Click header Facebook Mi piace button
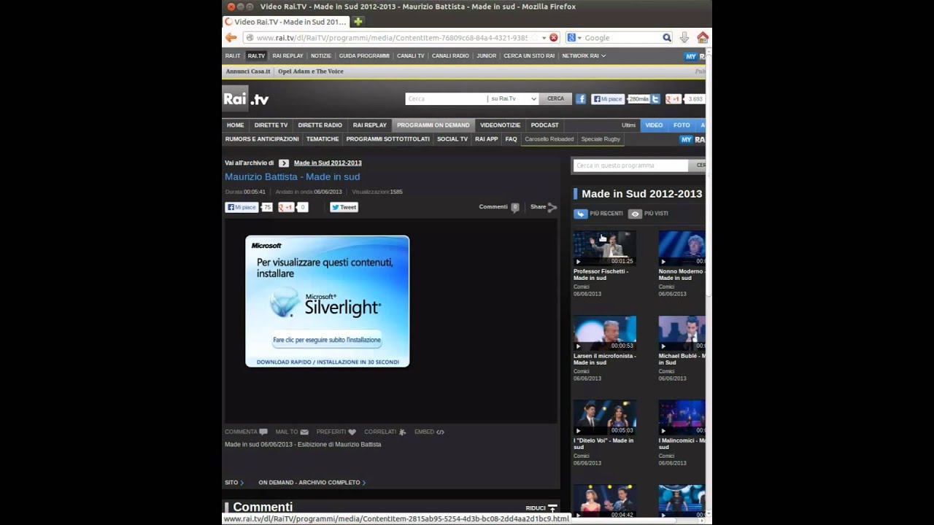The height and width of the screenshot is (525, 934). coord(608,99)
